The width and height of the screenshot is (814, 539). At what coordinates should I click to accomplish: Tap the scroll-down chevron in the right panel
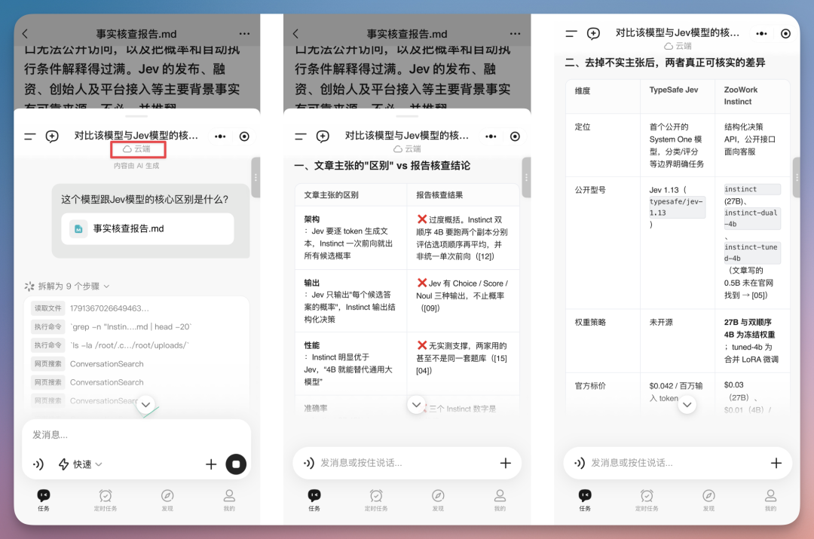point(687,405)
